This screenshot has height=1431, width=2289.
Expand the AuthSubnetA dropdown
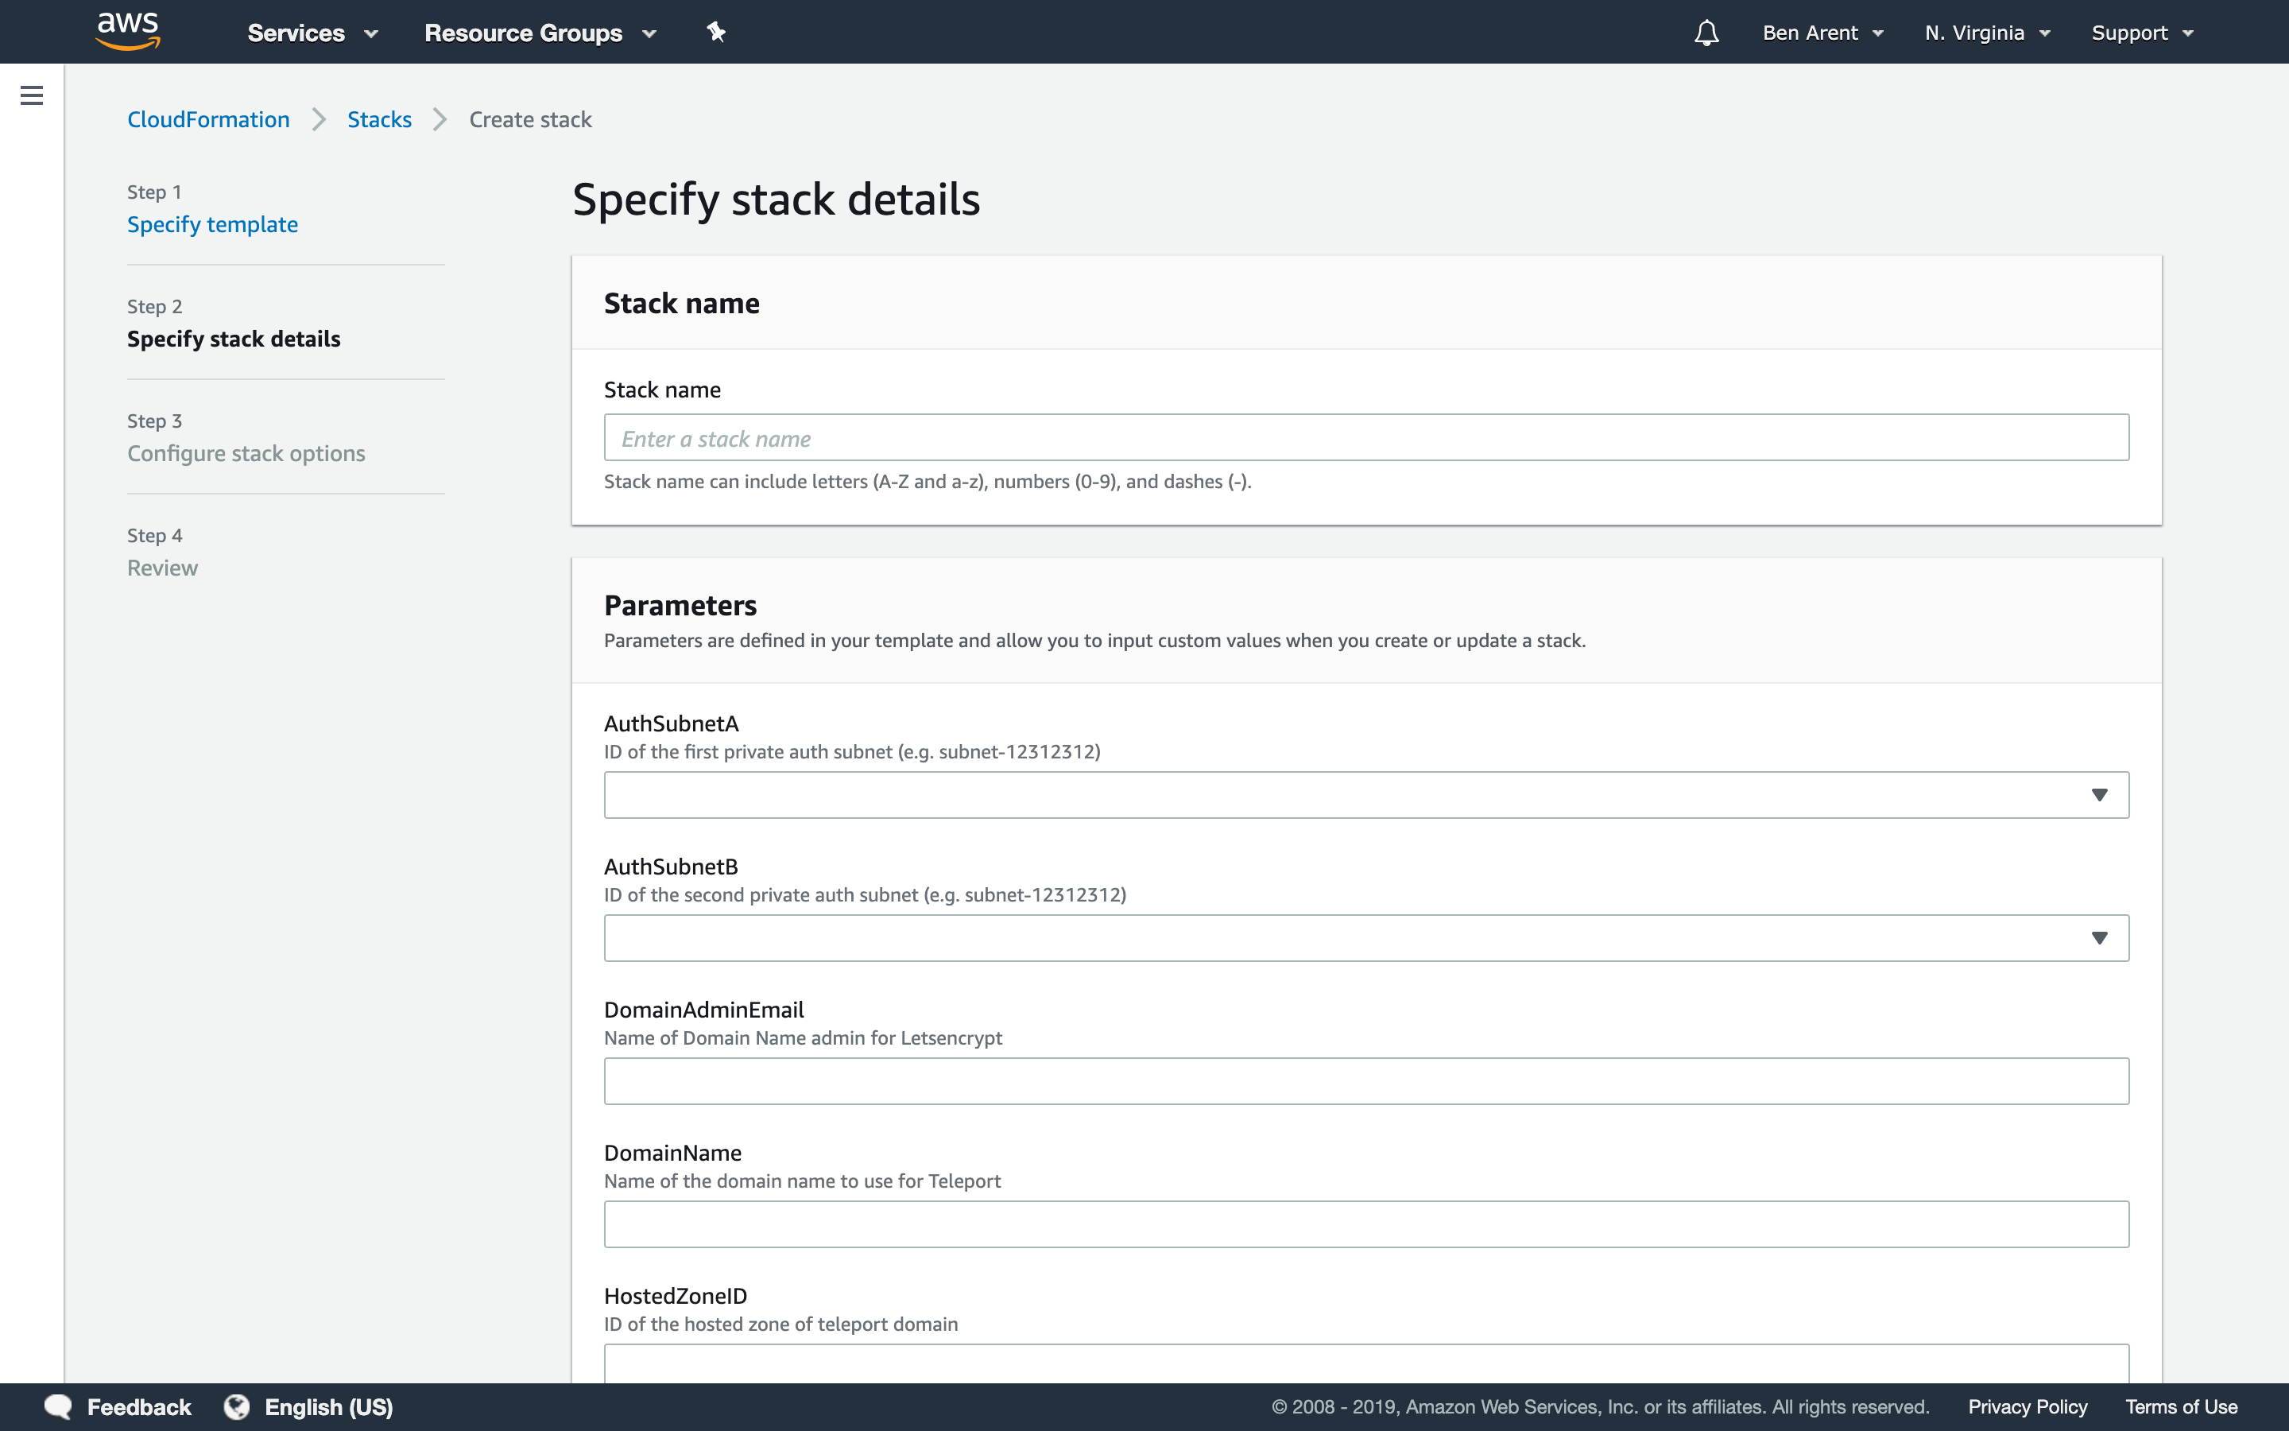tap(1365, 795)
